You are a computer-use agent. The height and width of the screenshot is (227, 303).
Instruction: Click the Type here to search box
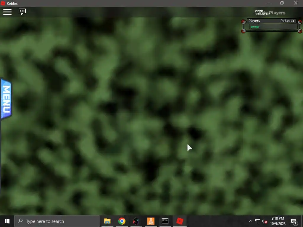click(x=57, y=221)
